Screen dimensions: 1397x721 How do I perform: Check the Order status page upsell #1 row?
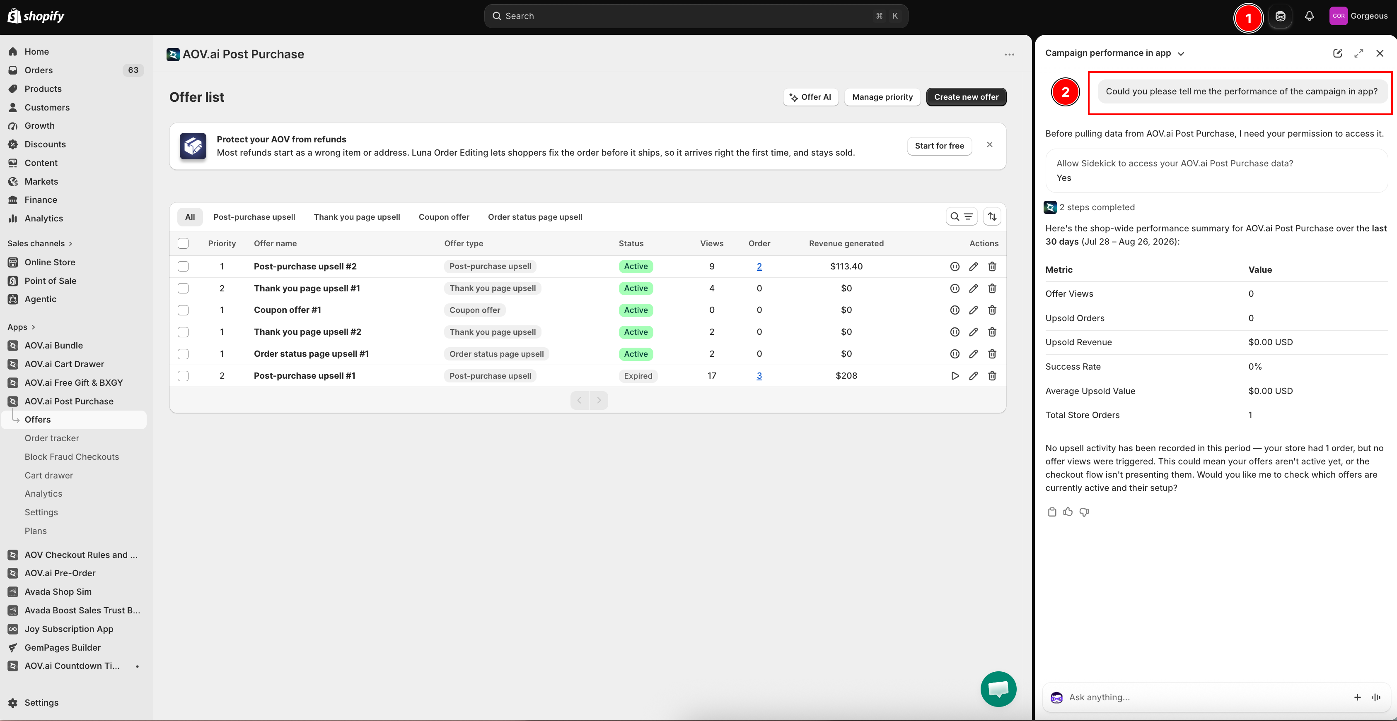[183, 354]
